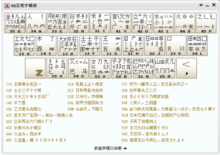Select the 25 M radical key
This screenshot has width=220, height=155.
click(165, 68)
